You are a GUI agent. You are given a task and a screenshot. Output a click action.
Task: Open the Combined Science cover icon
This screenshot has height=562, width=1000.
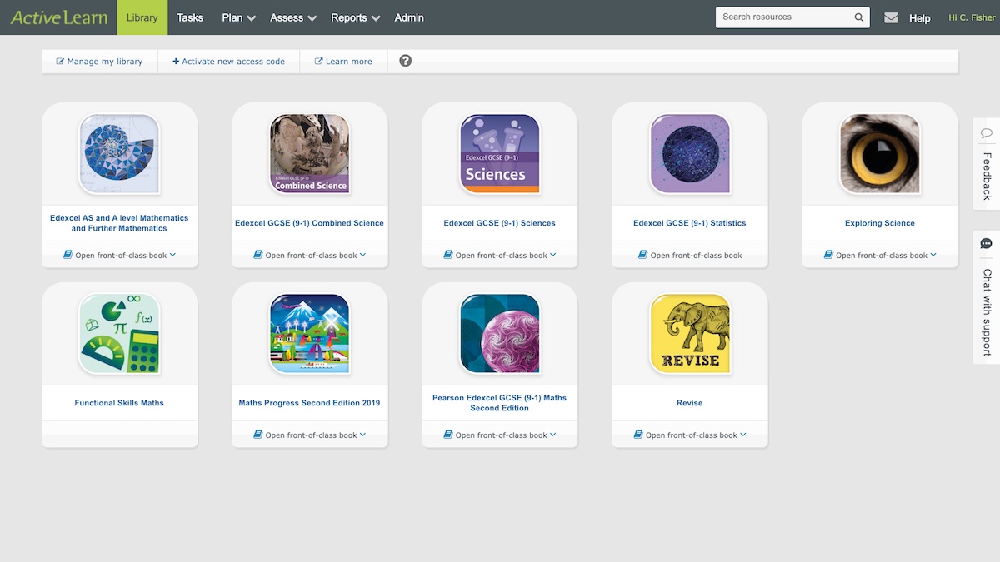[310, 154]
